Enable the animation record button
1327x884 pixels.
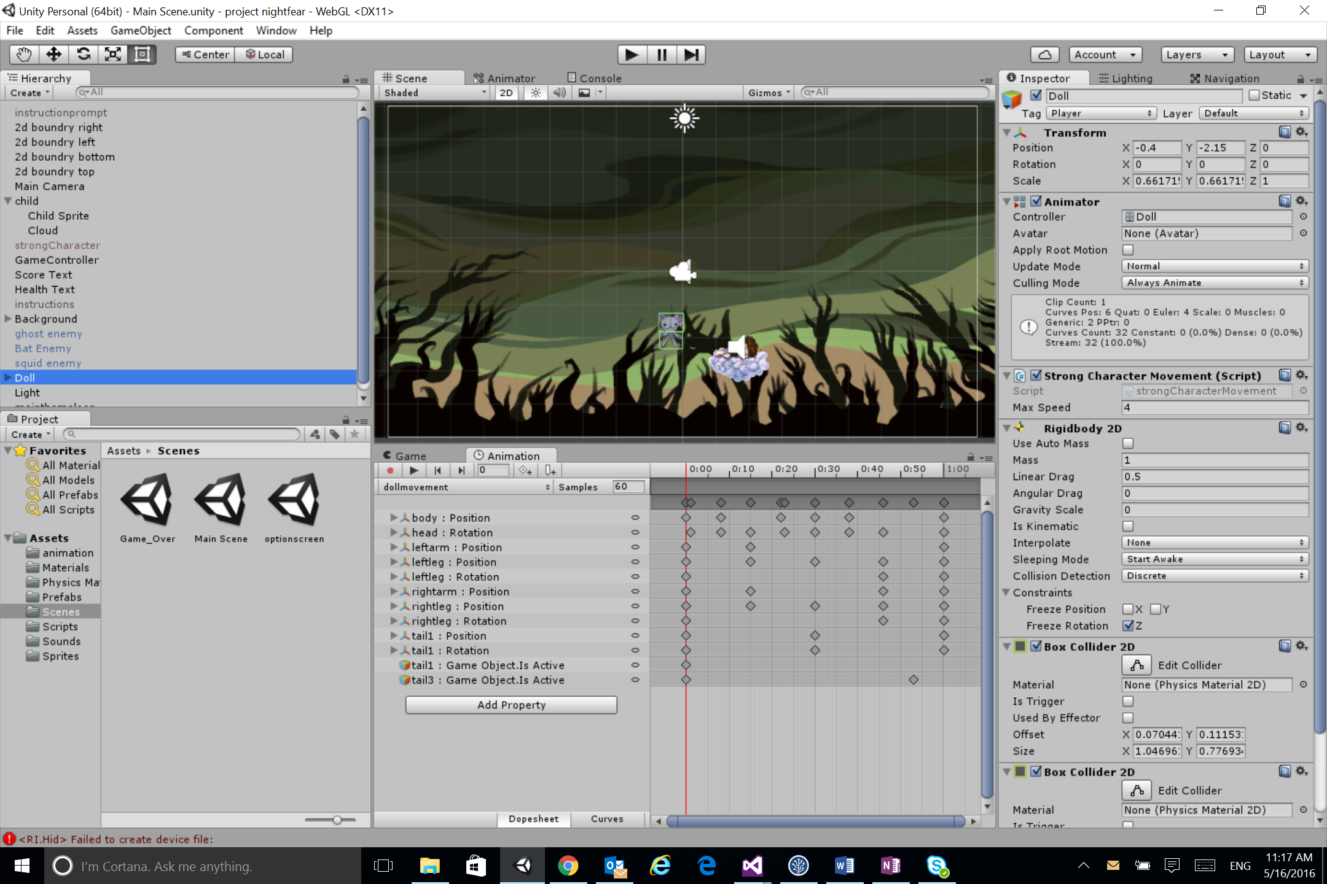point(390,470)
